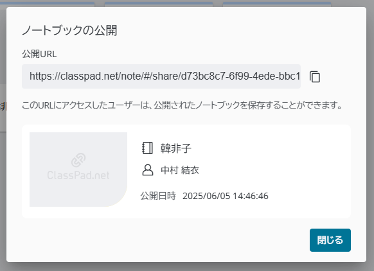Open the ClassPad.net placeholder thumbnail
This screenshot has width=374, height=271.
pyautogui.click(x=78, y=170)
